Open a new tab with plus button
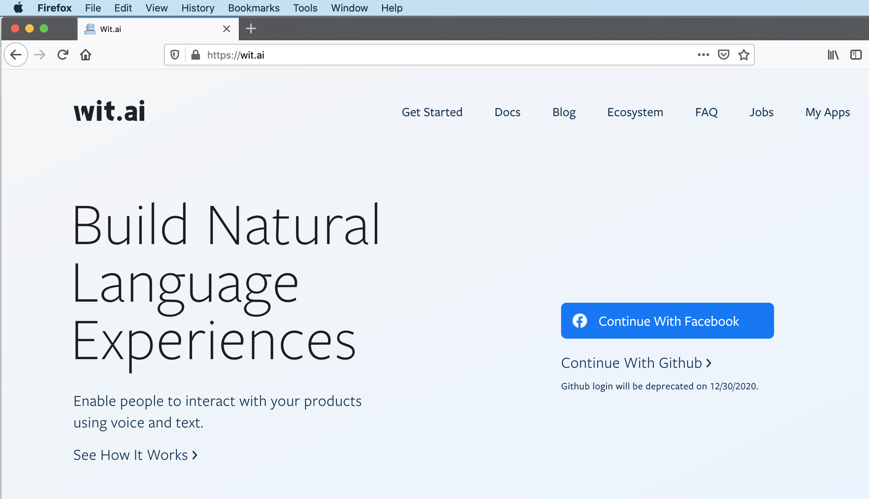The image size is (869, 499). click(251, 28)
